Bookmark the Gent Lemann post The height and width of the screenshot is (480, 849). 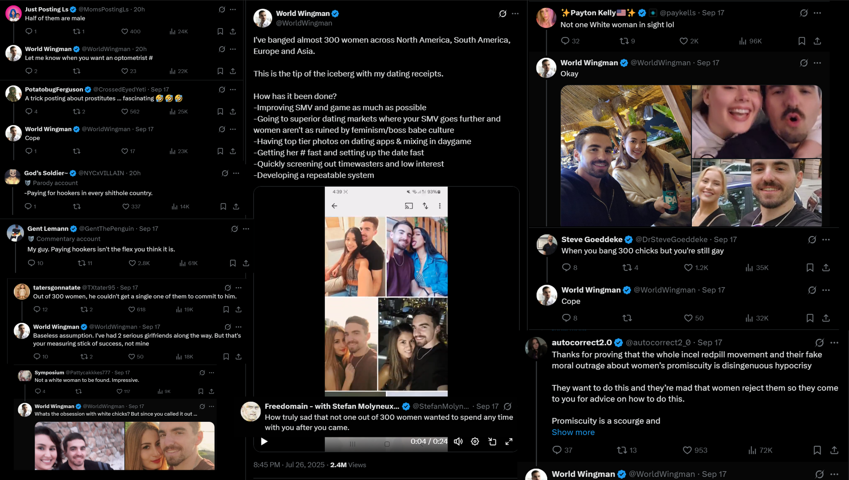(x=232, y=263)
